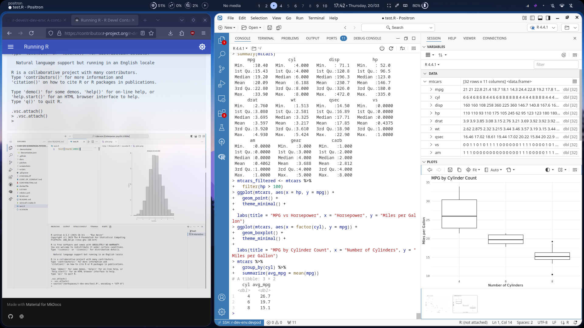
Task: Open the Run and Debug view
Action: pyautogui.click(x=222, y=84)
